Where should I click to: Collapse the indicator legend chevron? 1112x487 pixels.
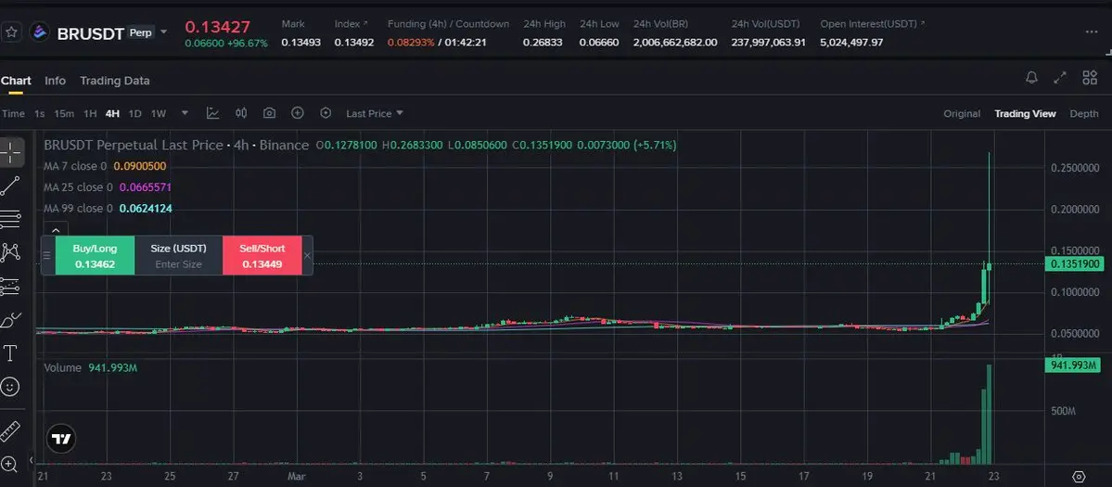[56, 230]
